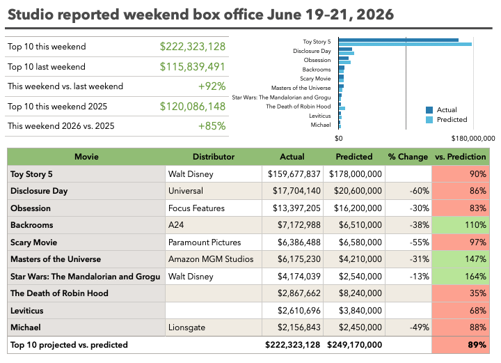Click the Toy Story 5 actual bar
Screen dimensions: 501x363
tap(399, 40)
